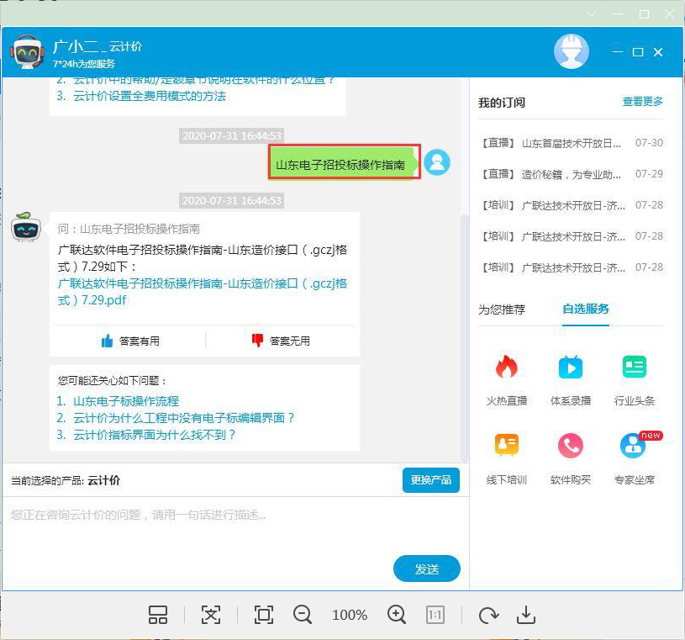Click 查看更多 link in subscriptions
Image resolution: width=685 pixels, height=640 pixels.
pyautogui.click(x=642, y=102)
